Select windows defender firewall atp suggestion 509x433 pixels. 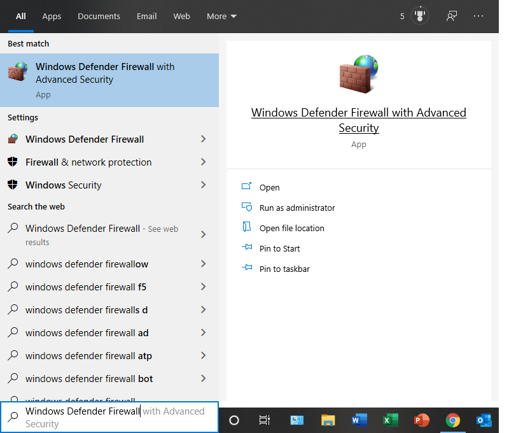[x=97, y=356]
